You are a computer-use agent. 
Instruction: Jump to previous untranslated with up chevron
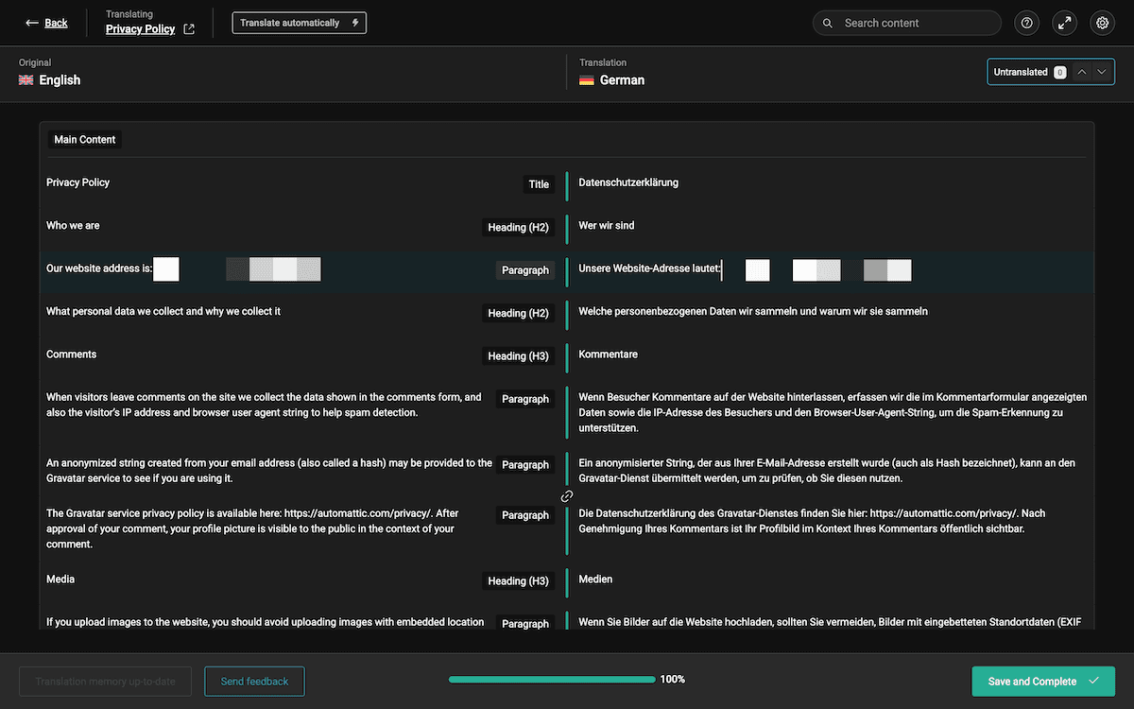pyautogui.click(x=1082, y=72)
